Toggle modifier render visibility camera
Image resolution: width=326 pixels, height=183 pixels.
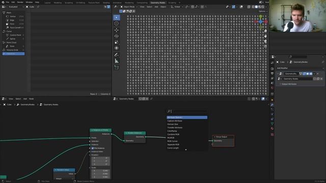click(311, 74)
